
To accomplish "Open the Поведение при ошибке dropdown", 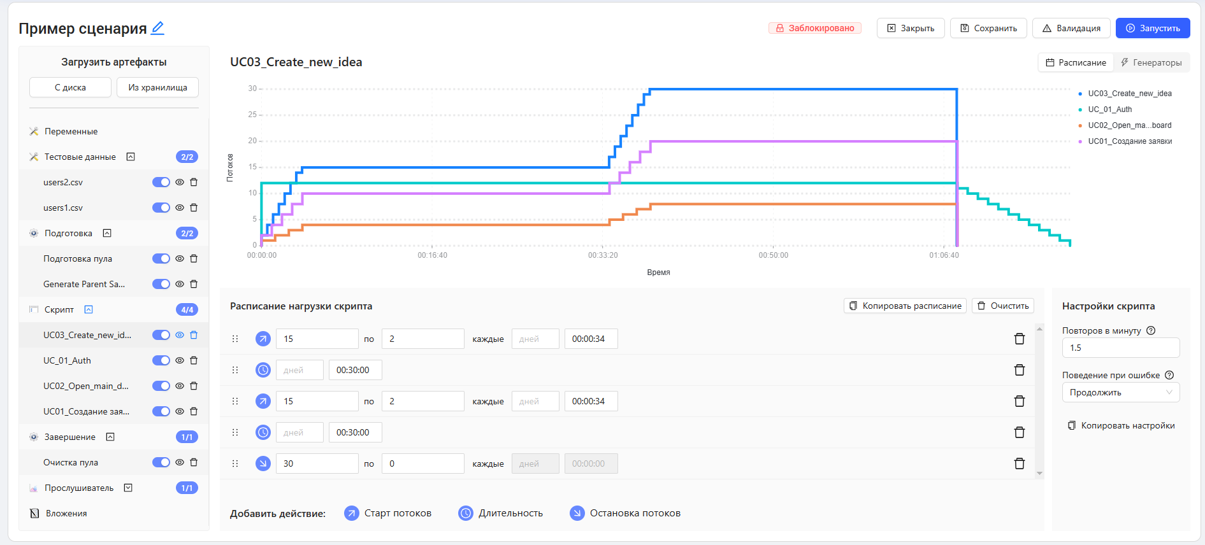I will point(1120,392).
